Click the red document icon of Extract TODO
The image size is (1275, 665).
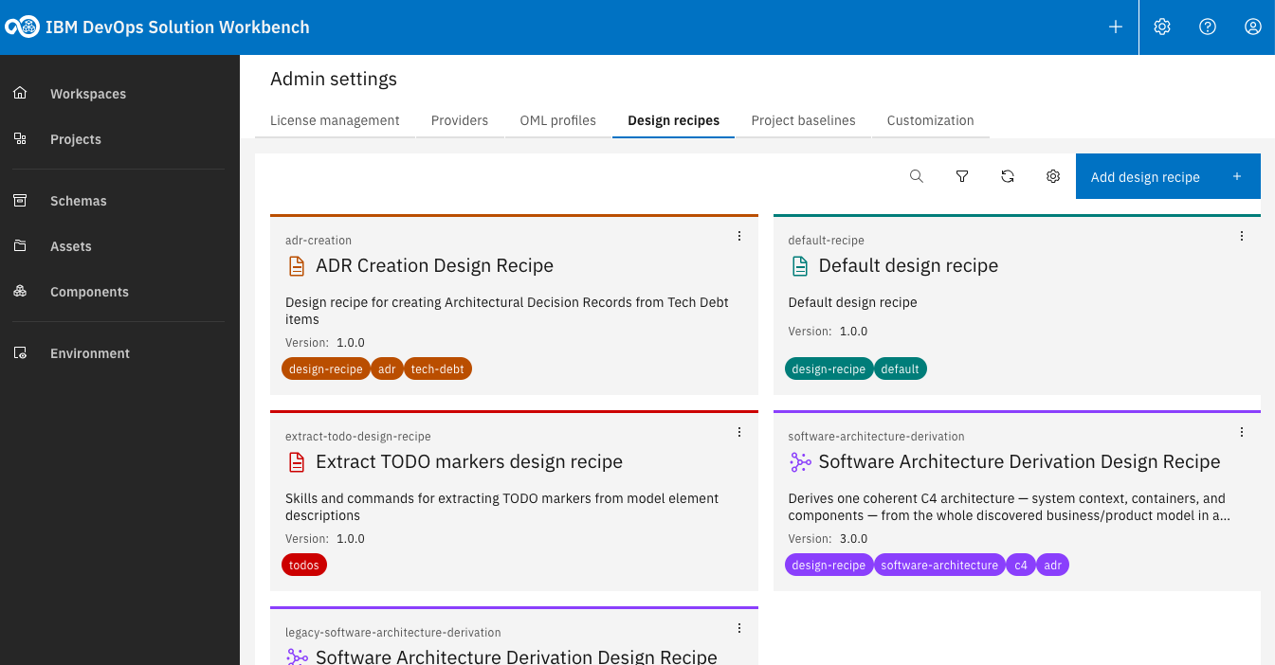click(x=297, y=462)
